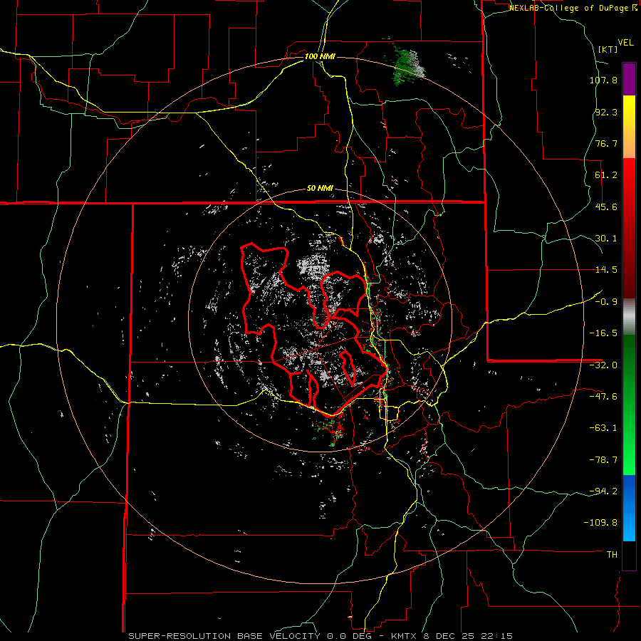Select the 14.5 velocity legend value
The height and width of the screenshot is (641, 641).
click(x=606, y=270)
